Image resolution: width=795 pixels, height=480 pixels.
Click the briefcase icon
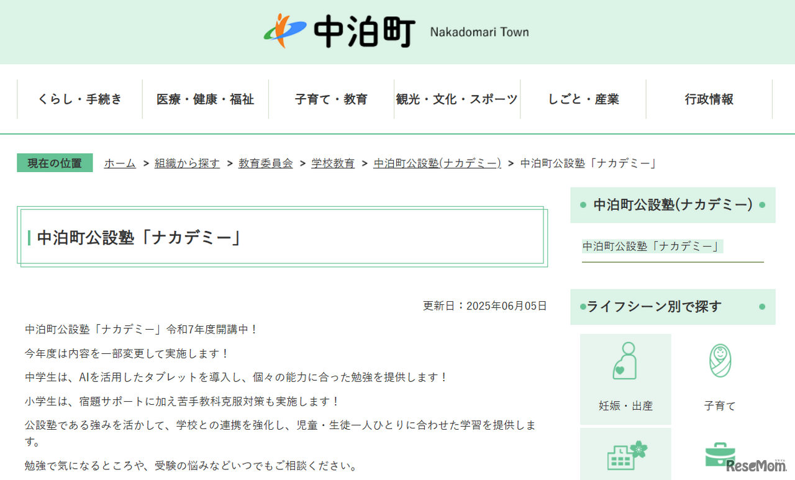coord(720,454)
